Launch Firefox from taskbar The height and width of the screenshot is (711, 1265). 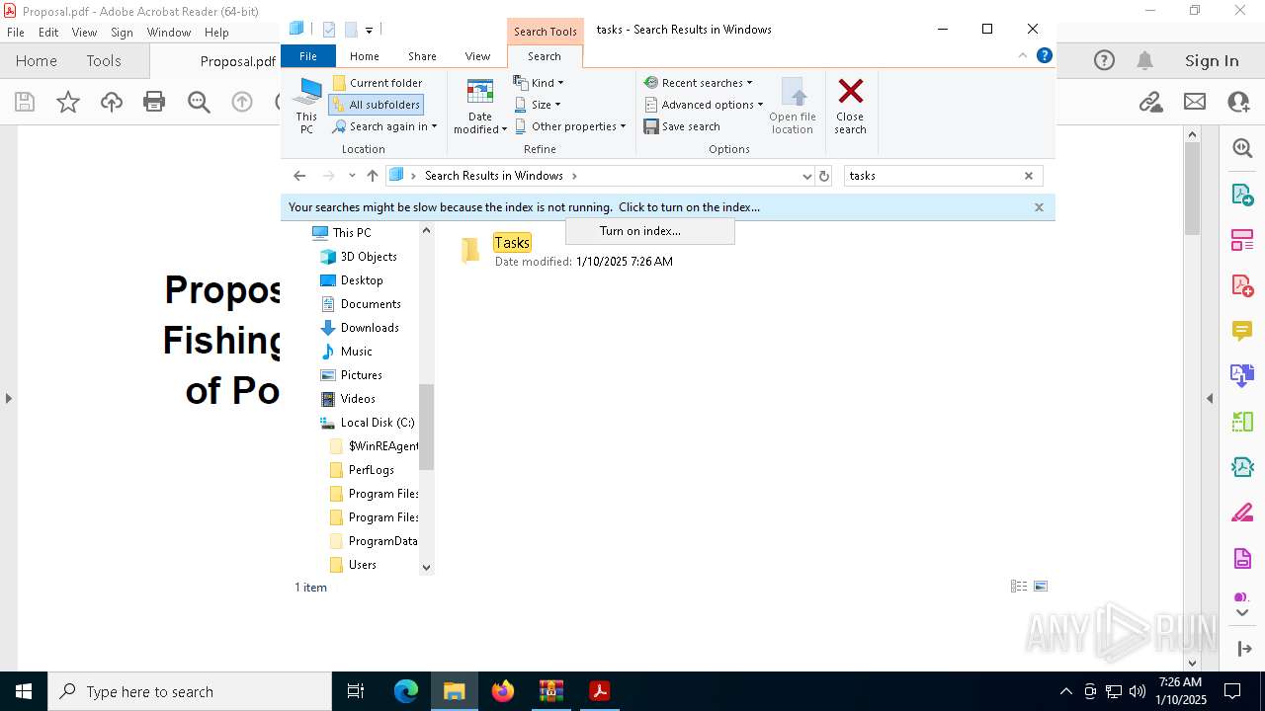click(503, 691)
